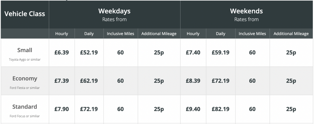Select the Economy vehicle class row label
This screenshot has width=314, height=124.
[25, 78]
